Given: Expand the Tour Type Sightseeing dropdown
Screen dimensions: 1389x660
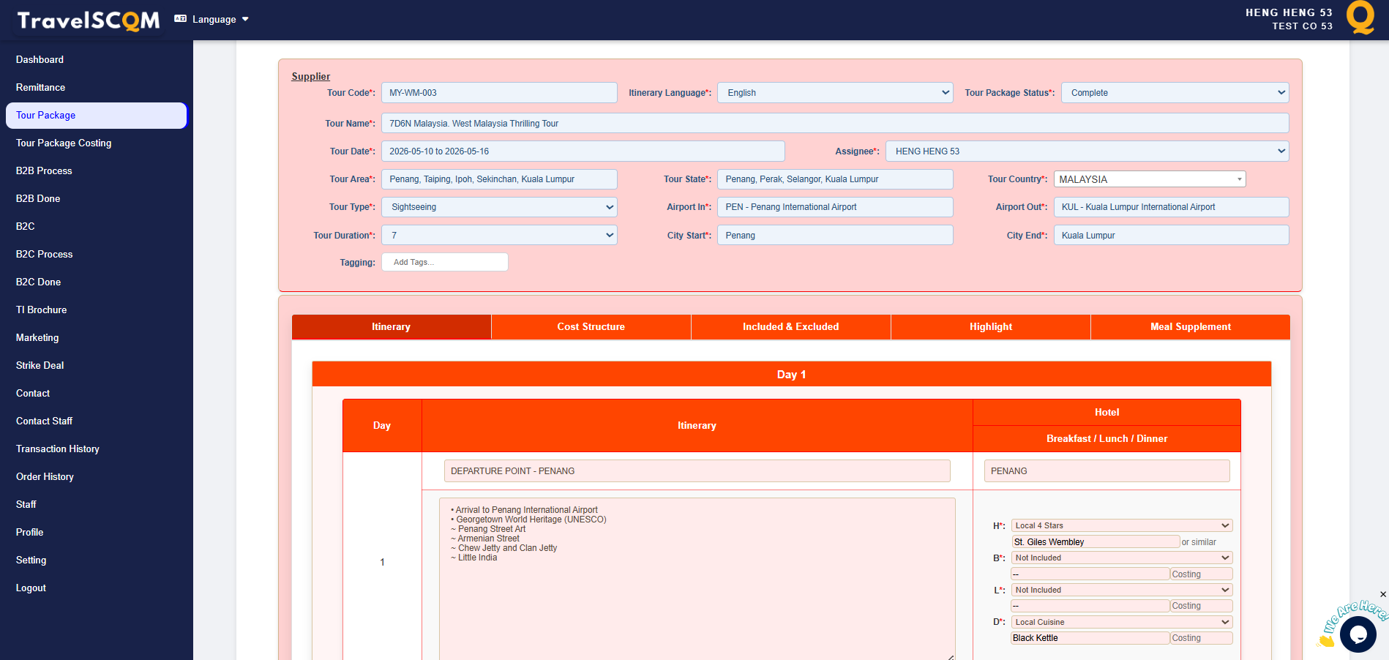Looking at the screenshot, I should [x=499, y=207].
